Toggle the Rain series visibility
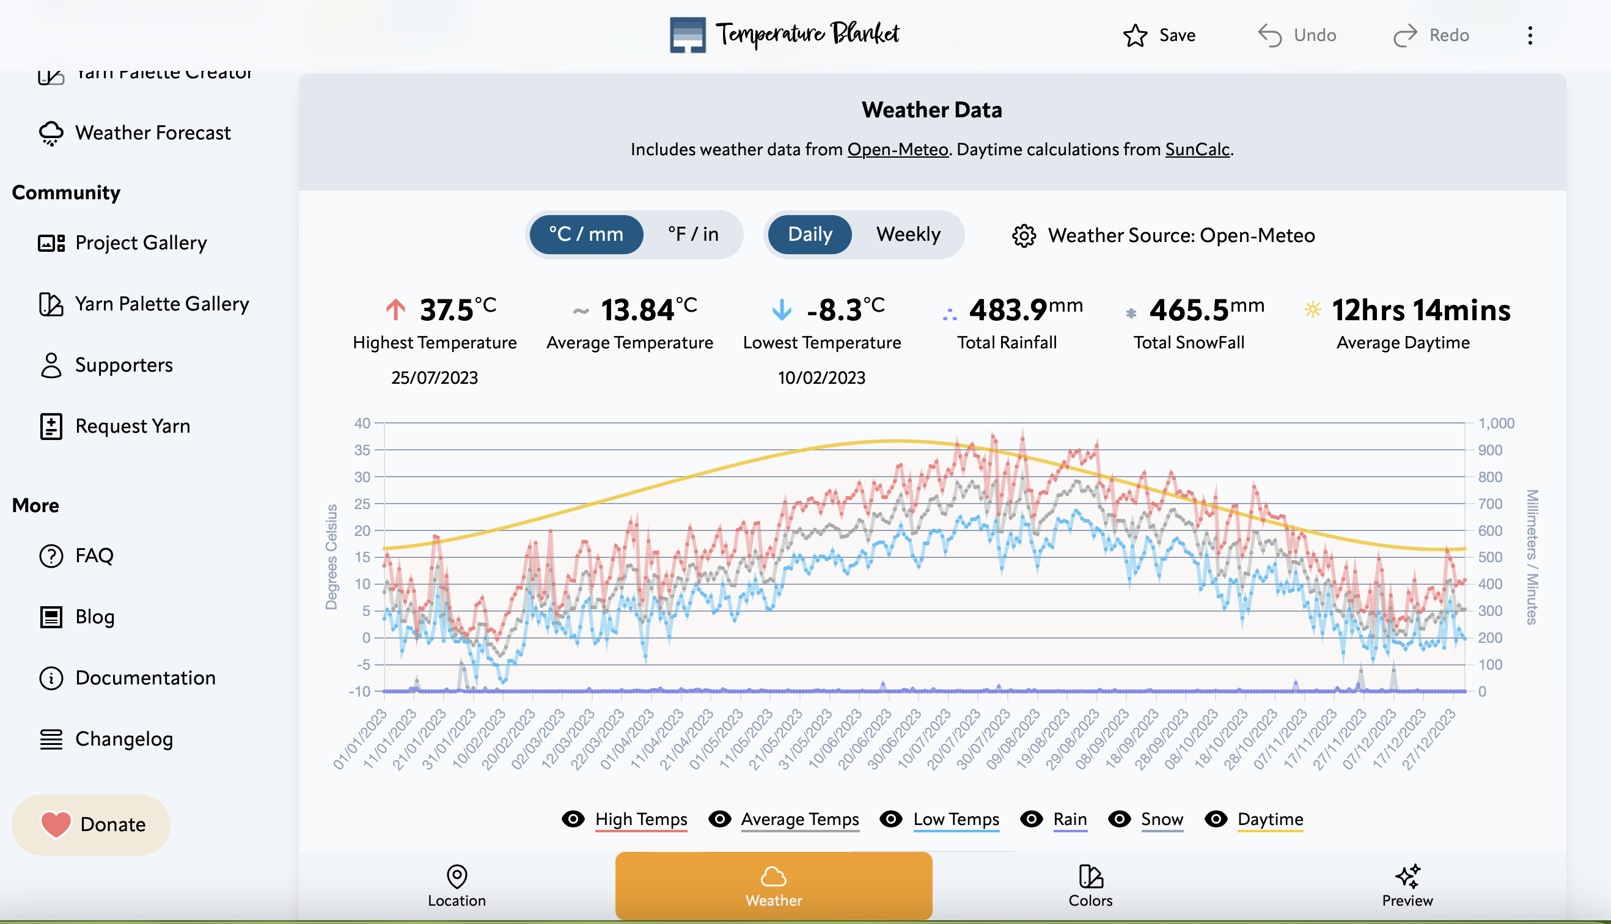Screen dimensions: 1611x924 pos(1031,819)
